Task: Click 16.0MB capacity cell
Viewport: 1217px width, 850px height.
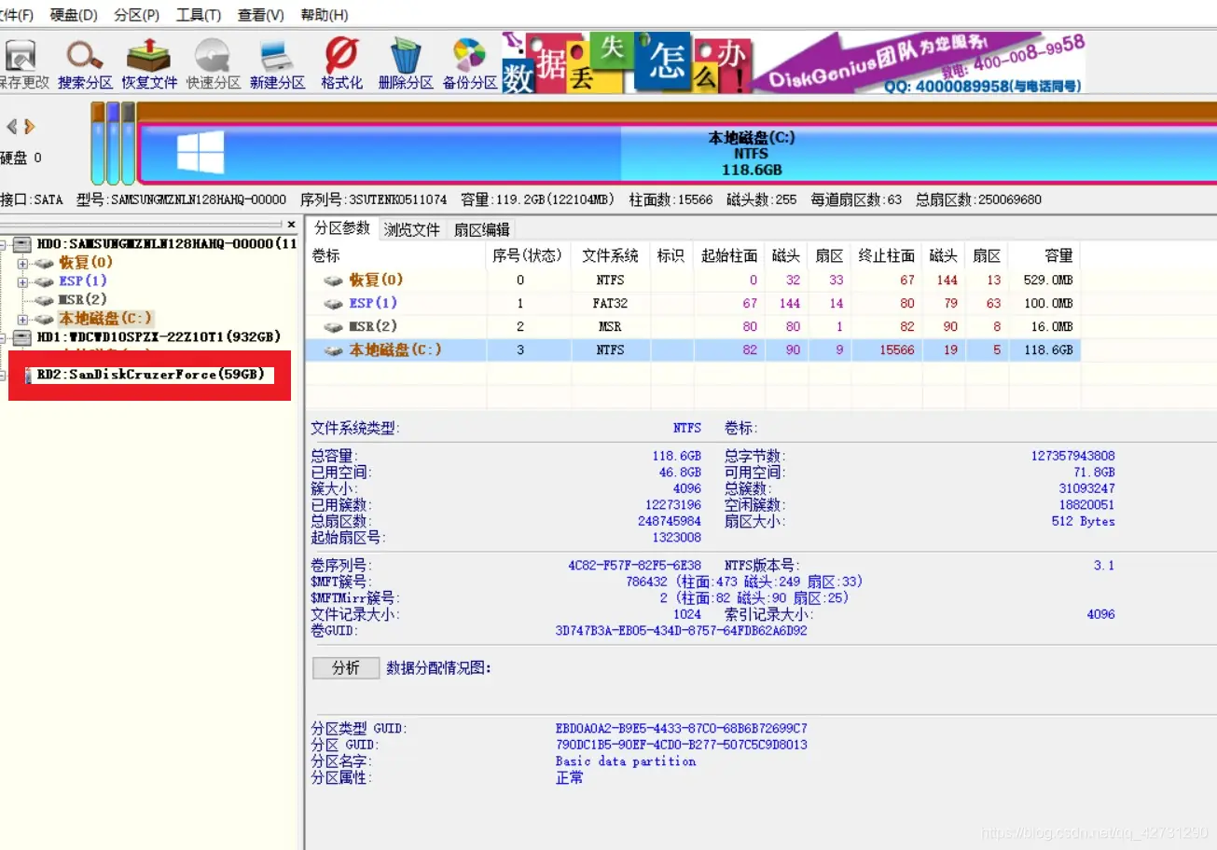Action: (x=1052, y=327)
